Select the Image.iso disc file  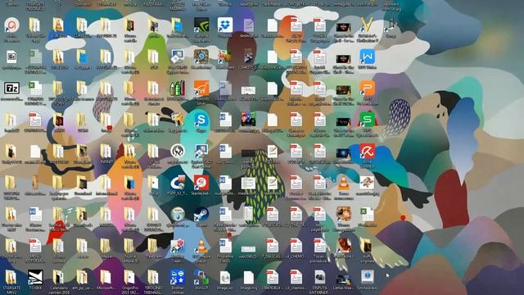[x=225, y=278]
